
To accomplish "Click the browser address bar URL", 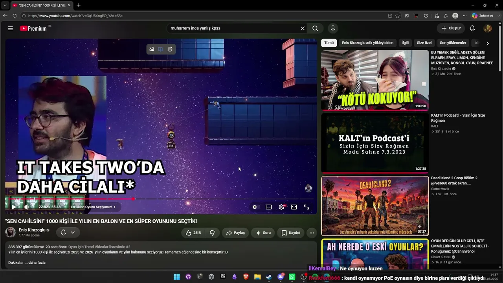I will [75, 16].
